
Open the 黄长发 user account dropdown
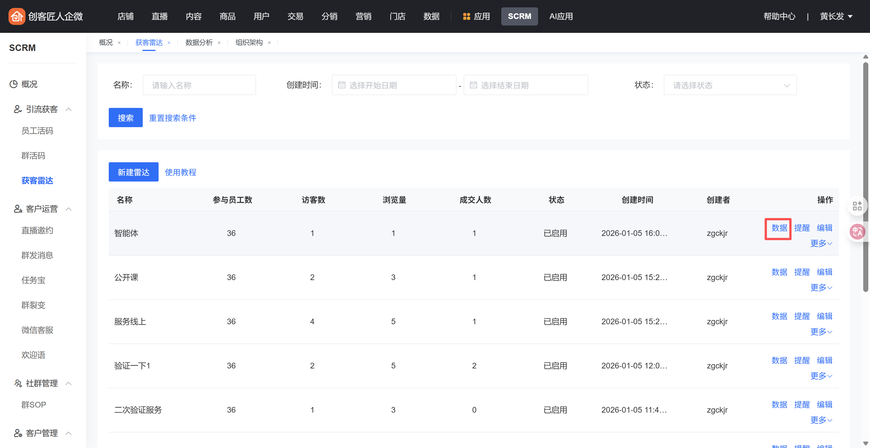835,16
